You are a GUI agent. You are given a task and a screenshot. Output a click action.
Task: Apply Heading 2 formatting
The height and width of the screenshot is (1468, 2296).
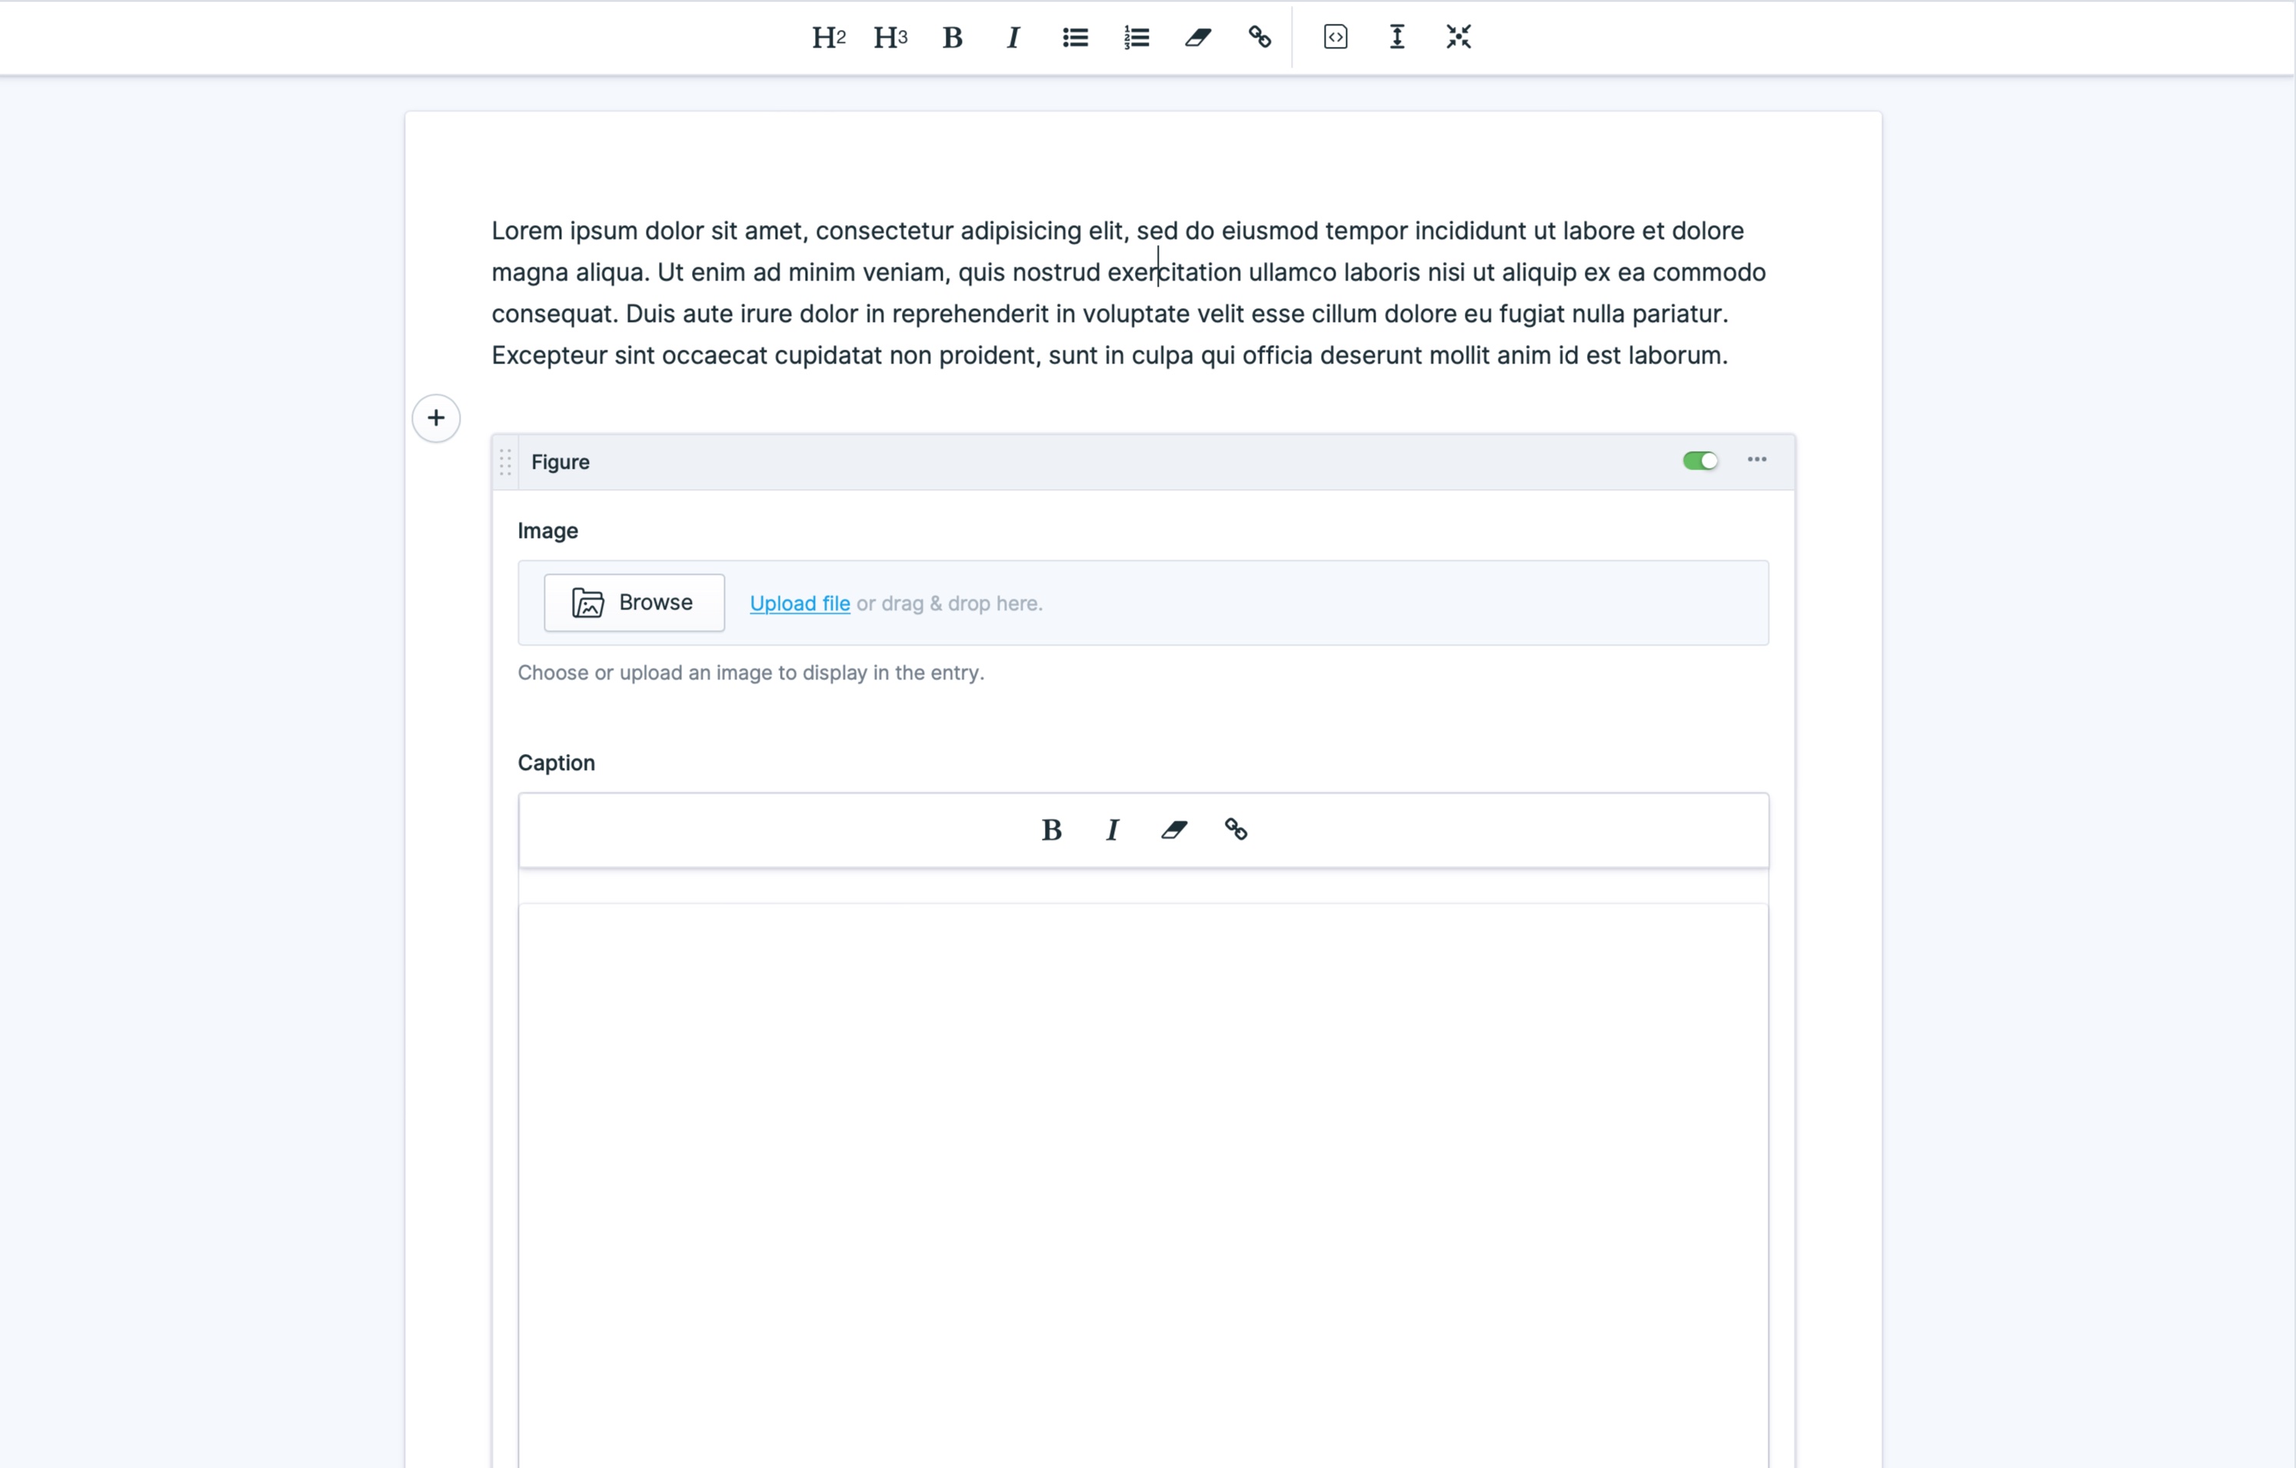(827, 37)
